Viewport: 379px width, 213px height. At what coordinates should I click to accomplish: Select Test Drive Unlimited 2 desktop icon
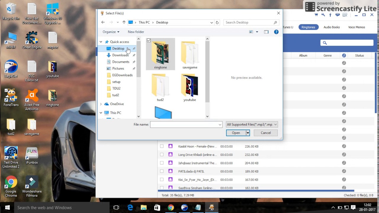11,158
